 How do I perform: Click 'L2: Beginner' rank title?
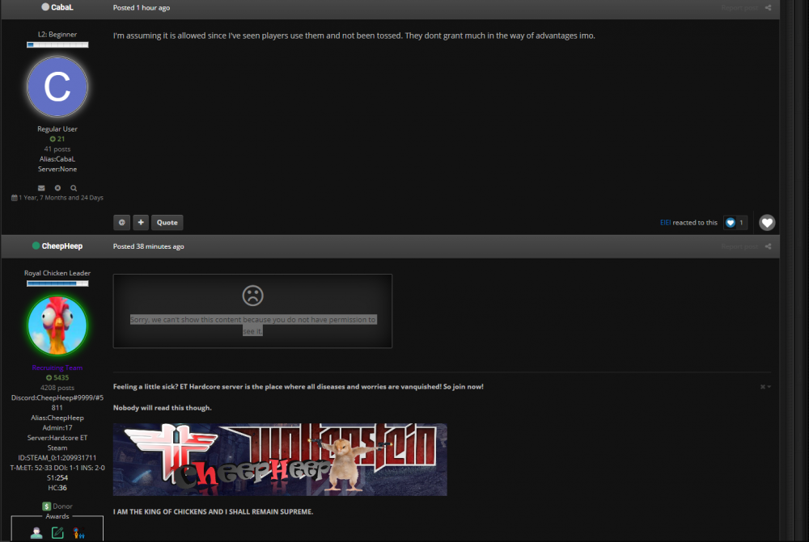click(57, 35)
